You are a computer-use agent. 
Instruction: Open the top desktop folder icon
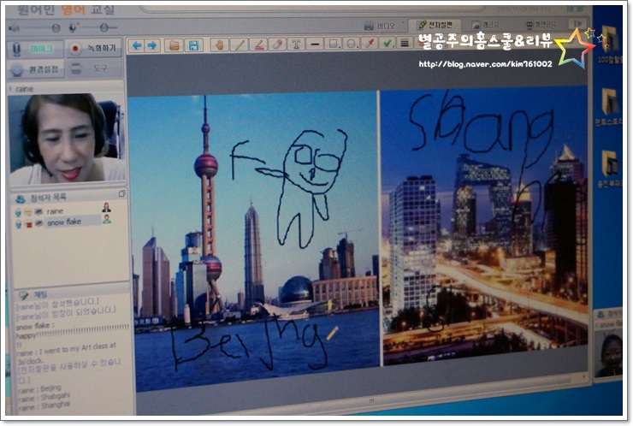click(610, 39)
